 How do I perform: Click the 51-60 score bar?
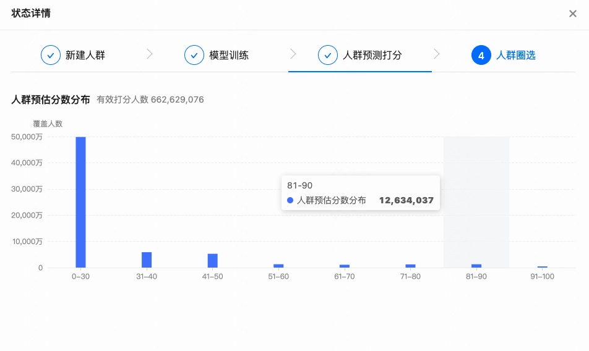(x=278, y=266)
